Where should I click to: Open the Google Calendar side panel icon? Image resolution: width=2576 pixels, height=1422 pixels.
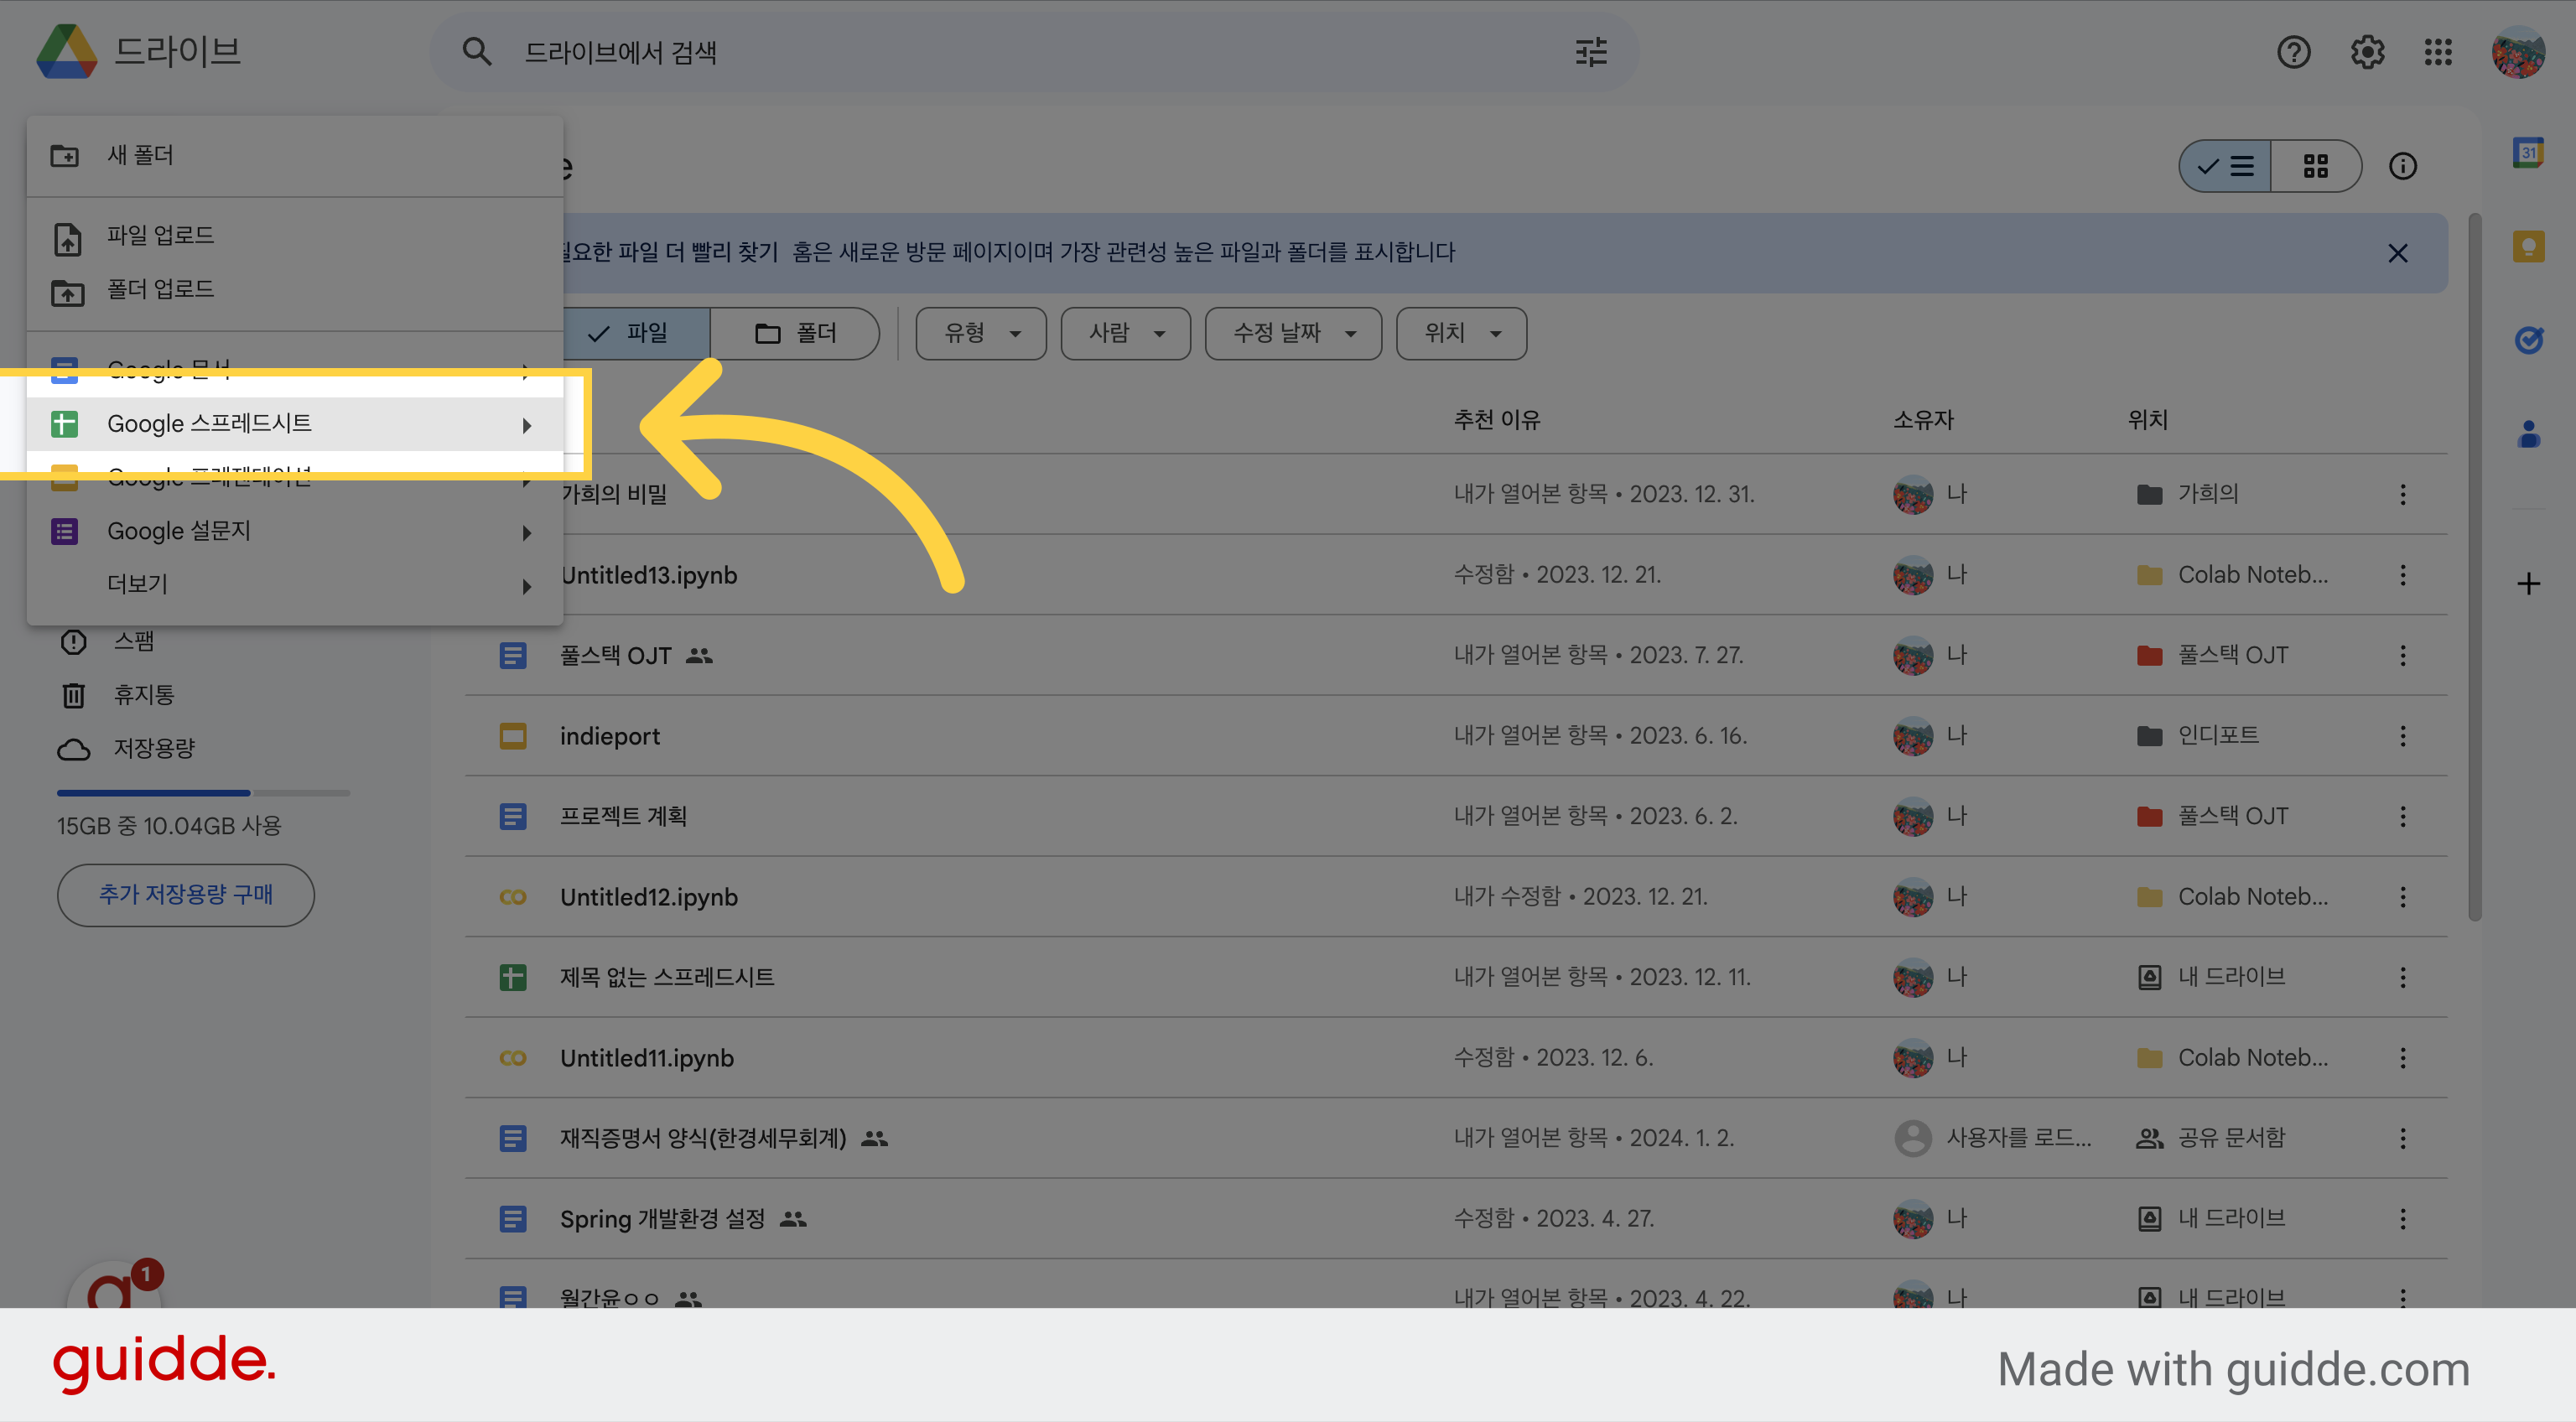pos(2528,153)
